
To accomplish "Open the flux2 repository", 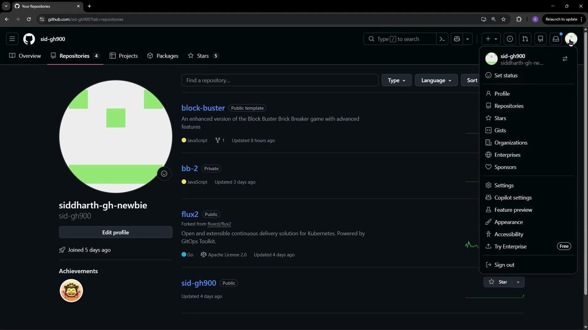I will pos(190,214).
